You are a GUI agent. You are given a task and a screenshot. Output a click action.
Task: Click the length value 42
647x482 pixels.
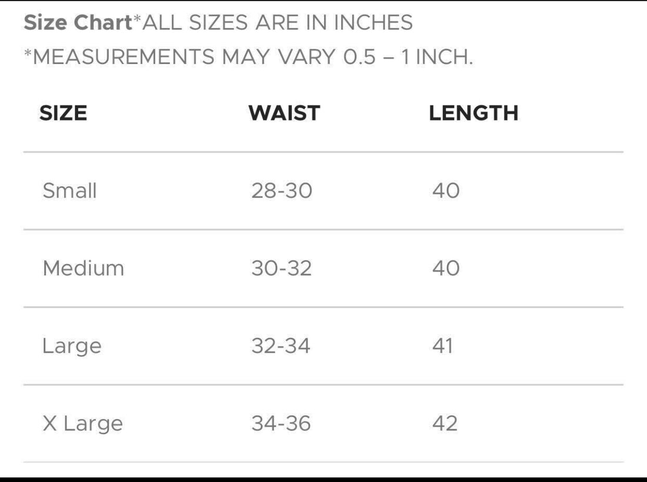445,423
